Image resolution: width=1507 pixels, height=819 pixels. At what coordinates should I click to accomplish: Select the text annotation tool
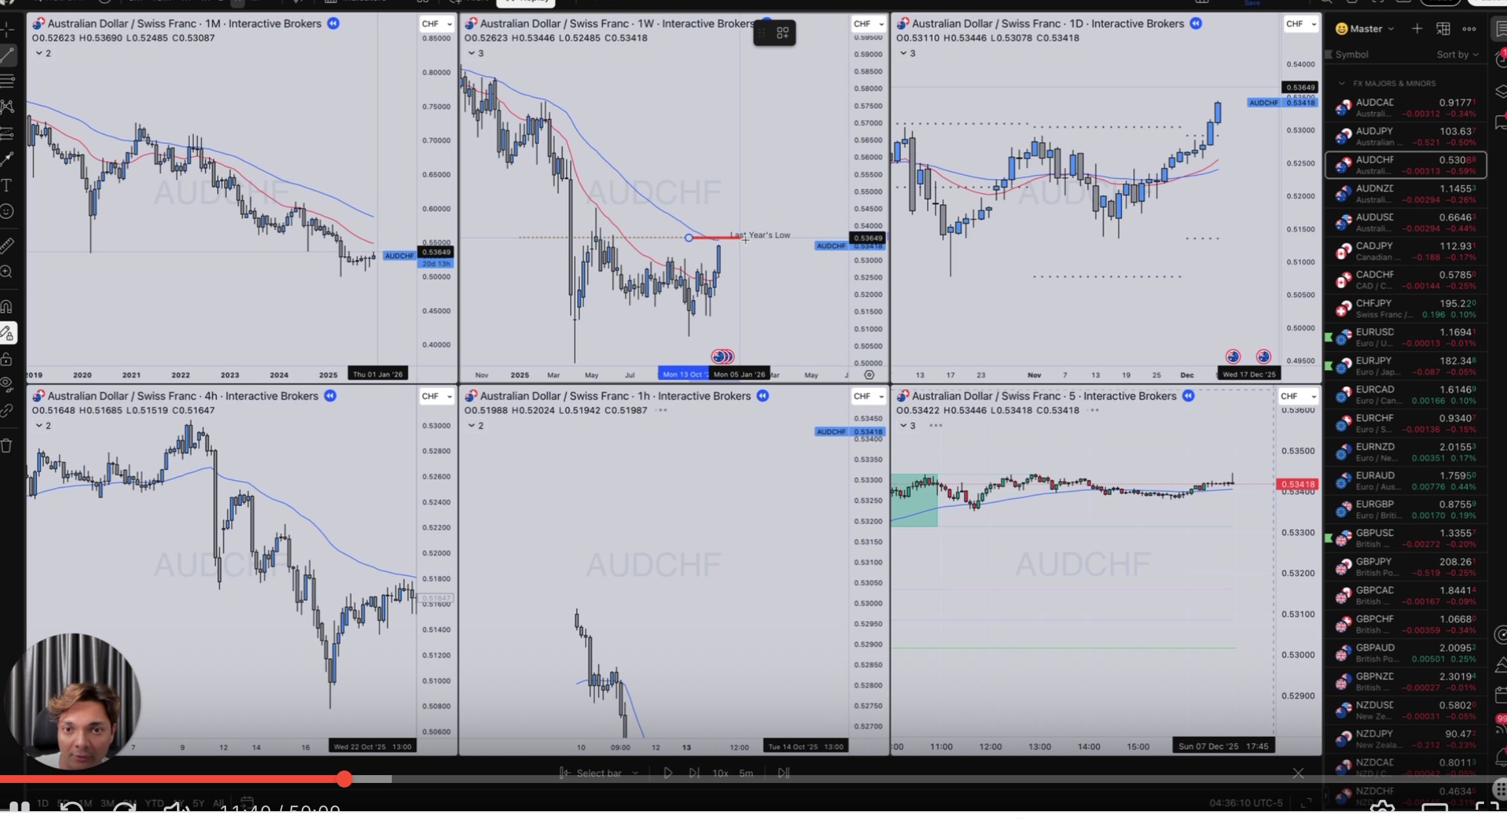pos(8,185)
